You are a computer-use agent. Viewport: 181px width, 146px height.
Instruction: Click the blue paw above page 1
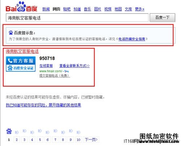(x=9, y=131)
